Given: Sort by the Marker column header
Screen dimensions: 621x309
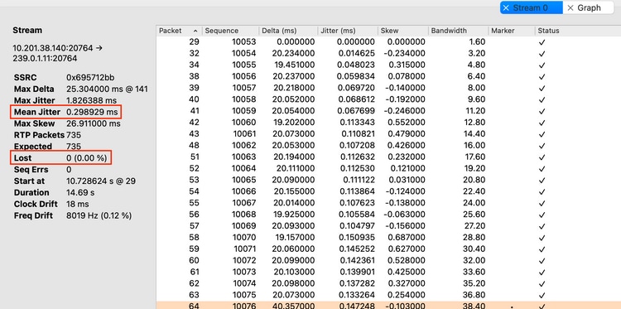Looking at the screenshot, I should pos(512,31).
